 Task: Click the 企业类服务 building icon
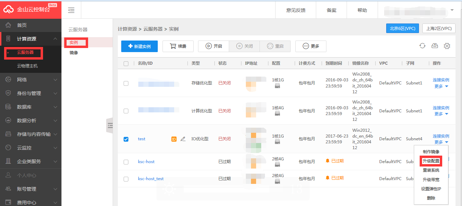coord(9,161)
